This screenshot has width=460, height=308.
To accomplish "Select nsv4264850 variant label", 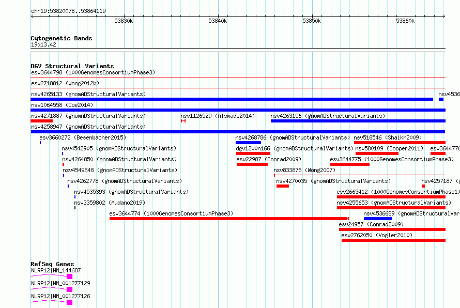I will coord(119,159).
